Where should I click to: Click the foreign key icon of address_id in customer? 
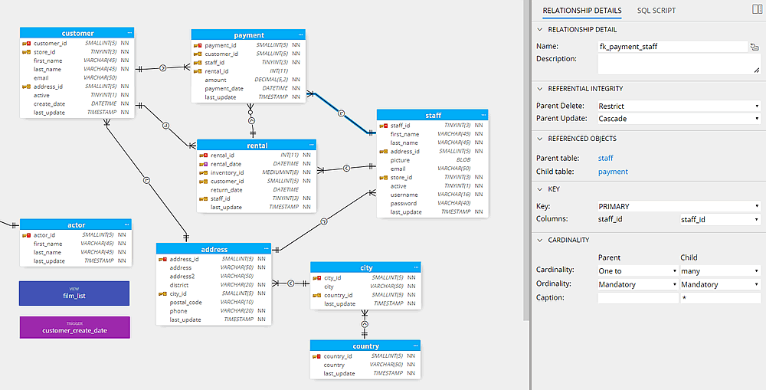27,87
